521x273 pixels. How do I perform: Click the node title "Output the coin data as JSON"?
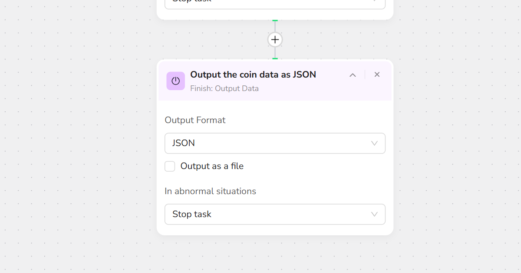pos(253,75)
